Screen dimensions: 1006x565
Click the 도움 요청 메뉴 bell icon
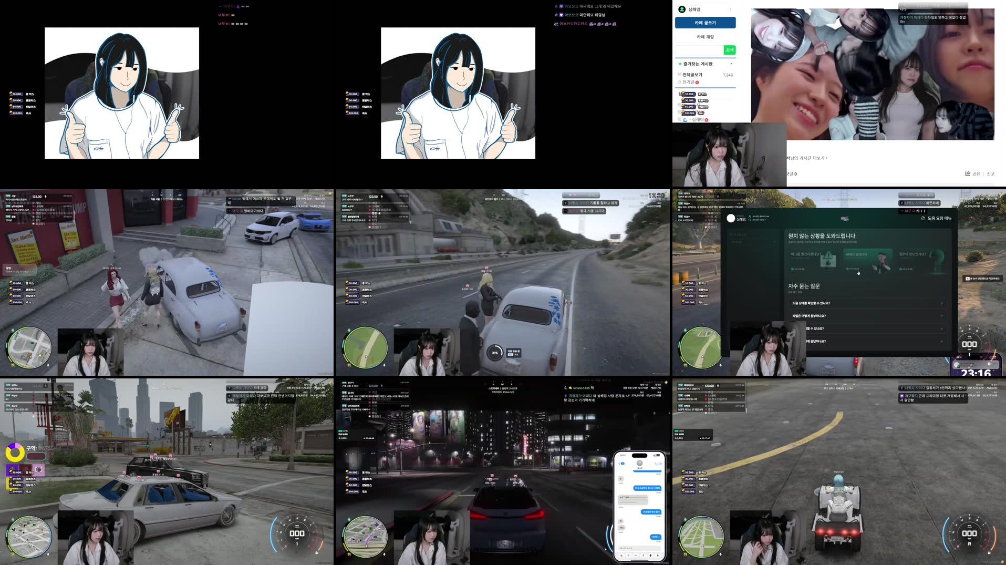coord(923,218)
